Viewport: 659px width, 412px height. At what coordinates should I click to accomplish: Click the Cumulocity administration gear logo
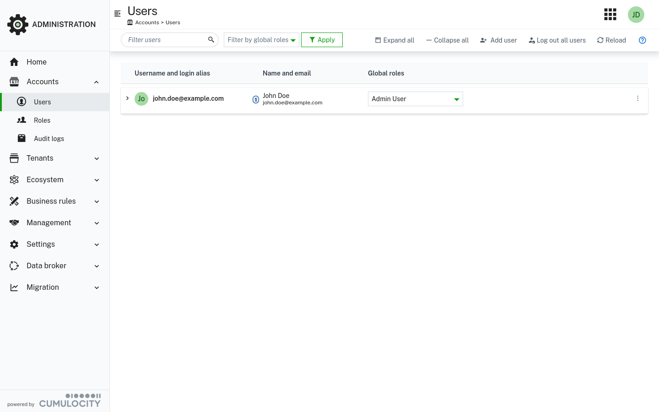click(18, 24)
